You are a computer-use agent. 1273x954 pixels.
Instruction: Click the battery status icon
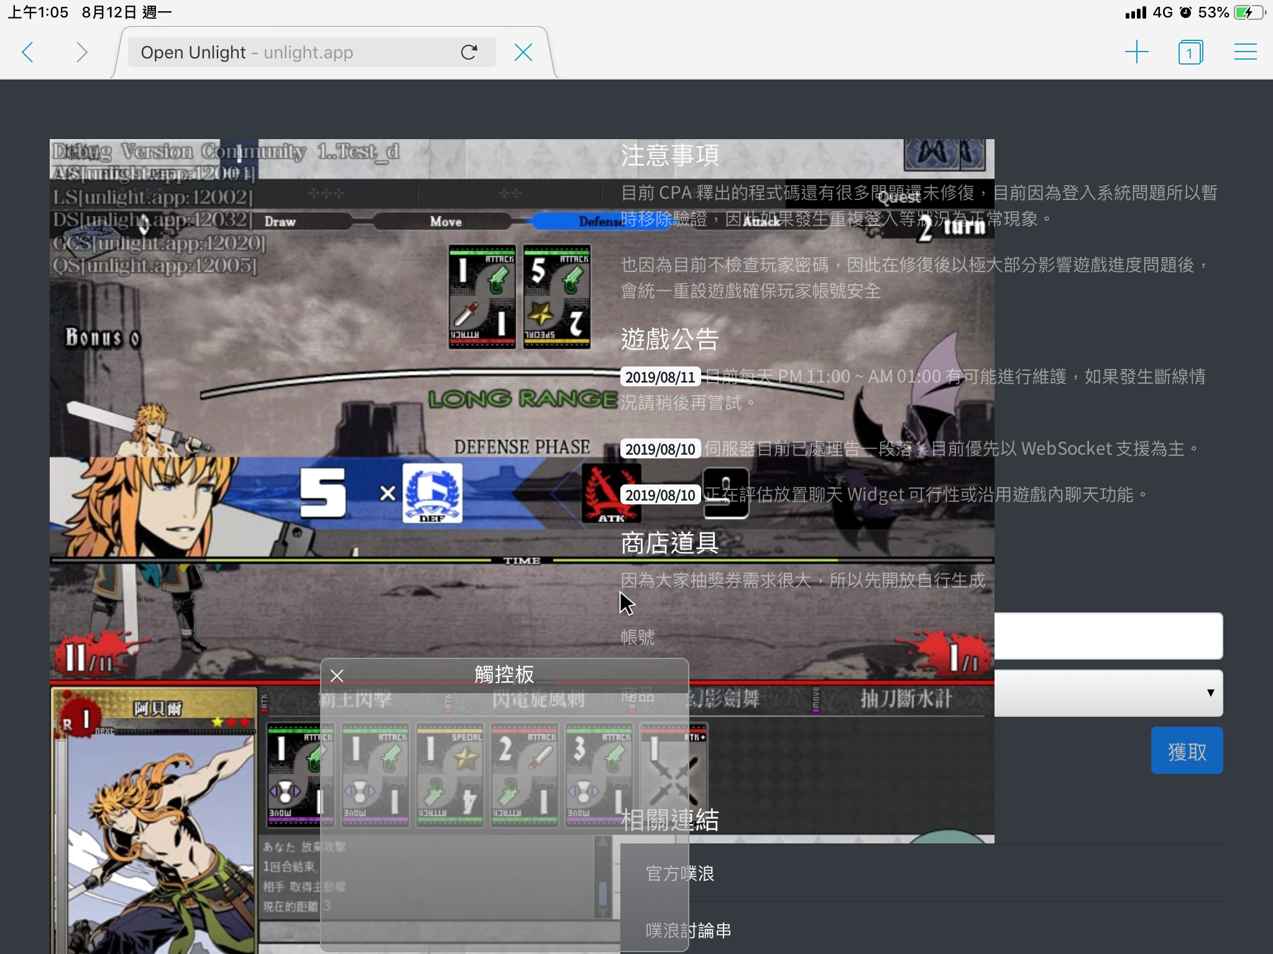[1249, 12]
